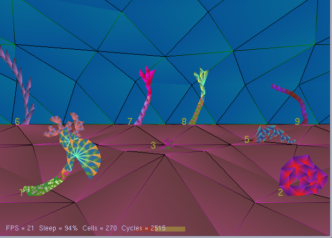Click the teal radial fan disc of organism 1

[x=82, y=155]
